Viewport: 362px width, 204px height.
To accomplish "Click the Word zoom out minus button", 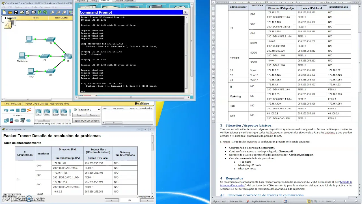I will (334, 201).
